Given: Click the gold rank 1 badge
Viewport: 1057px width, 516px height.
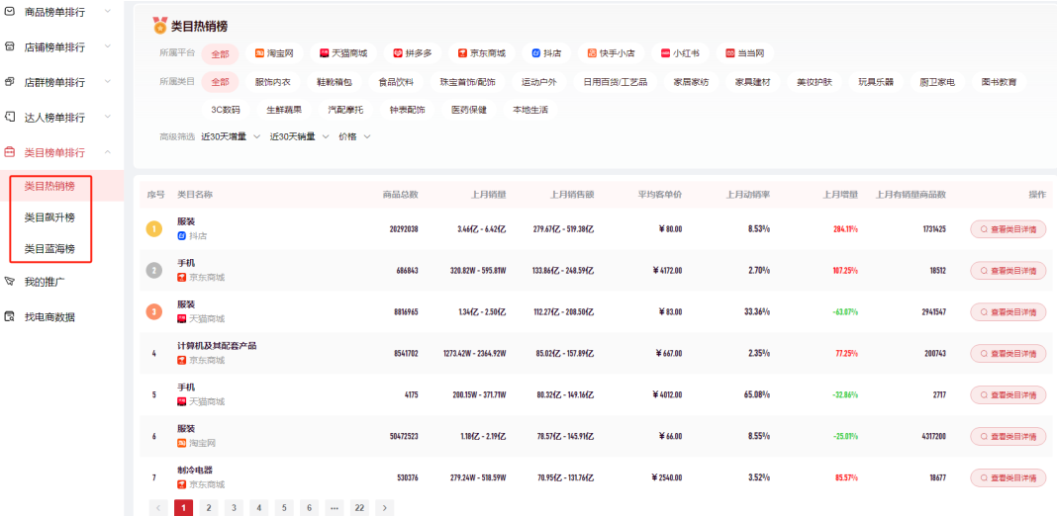Looking at the screenshot, I should (x=154, y=229).
